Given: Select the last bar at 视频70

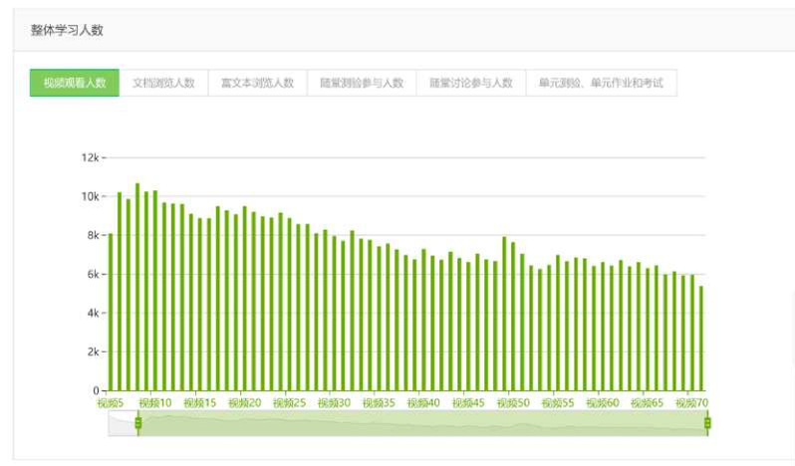Looking at the screenshot, I should pyautogui.click(x=701, y=339).
